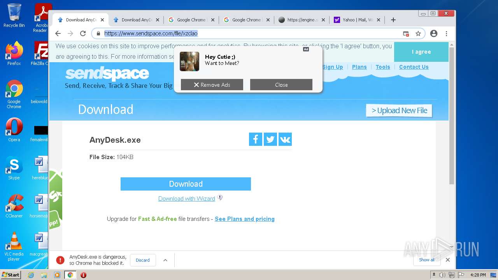Open the Chrome three-dot menu
The height and width of the screenshot is (280, 498).
click(x=446, y=33)
